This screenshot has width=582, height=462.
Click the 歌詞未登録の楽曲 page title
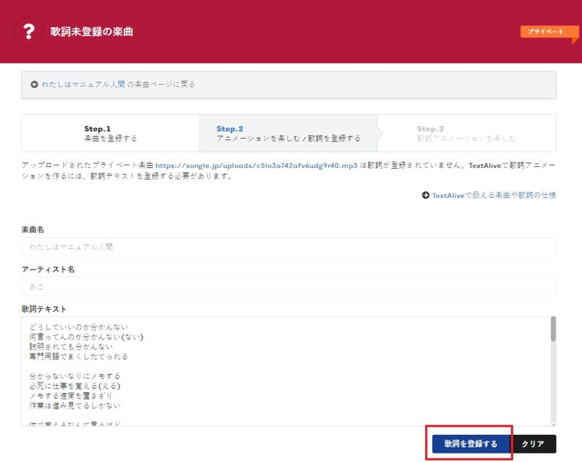click(92, 32)
